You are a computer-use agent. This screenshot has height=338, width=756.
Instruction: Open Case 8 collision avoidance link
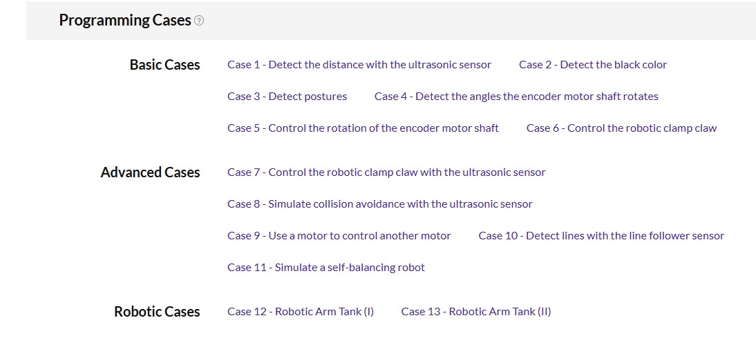click(380, 204)
